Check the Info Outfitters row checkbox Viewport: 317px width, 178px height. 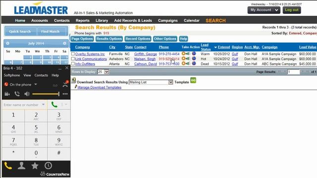tap(73, 63)
